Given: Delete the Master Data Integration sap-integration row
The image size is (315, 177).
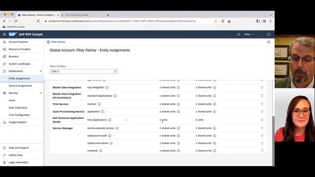Looking at the screenshot, I should click(262, 88).
